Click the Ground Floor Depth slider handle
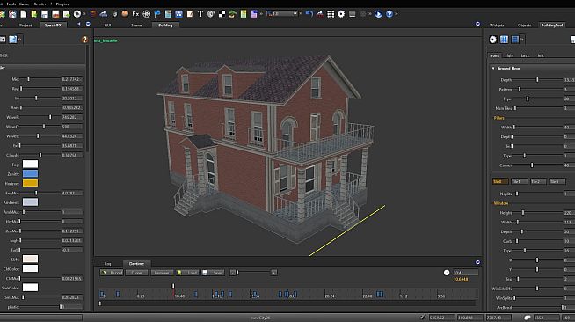This screenshot has height=322, width=575. [537, 79]
